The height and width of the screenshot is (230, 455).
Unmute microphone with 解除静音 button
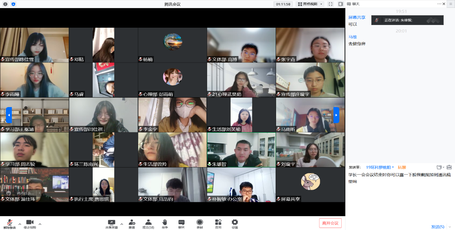point(10,223)
